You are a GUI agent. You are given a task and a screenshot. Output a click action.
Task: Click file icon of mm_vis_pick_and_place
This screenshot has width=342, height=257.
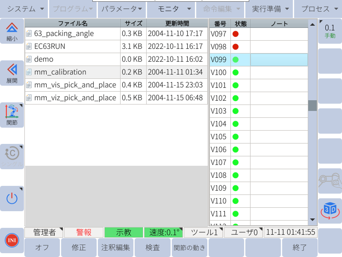pyautogui.click(x=29, y=85)
